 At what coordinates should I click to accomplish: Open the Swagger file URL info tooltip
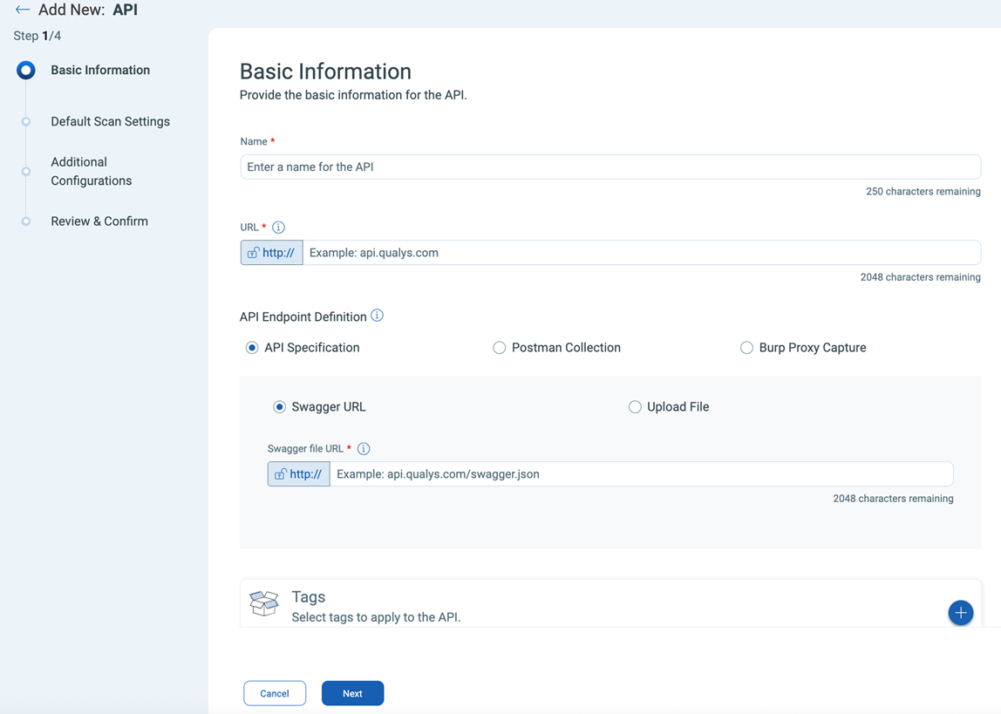364,448
